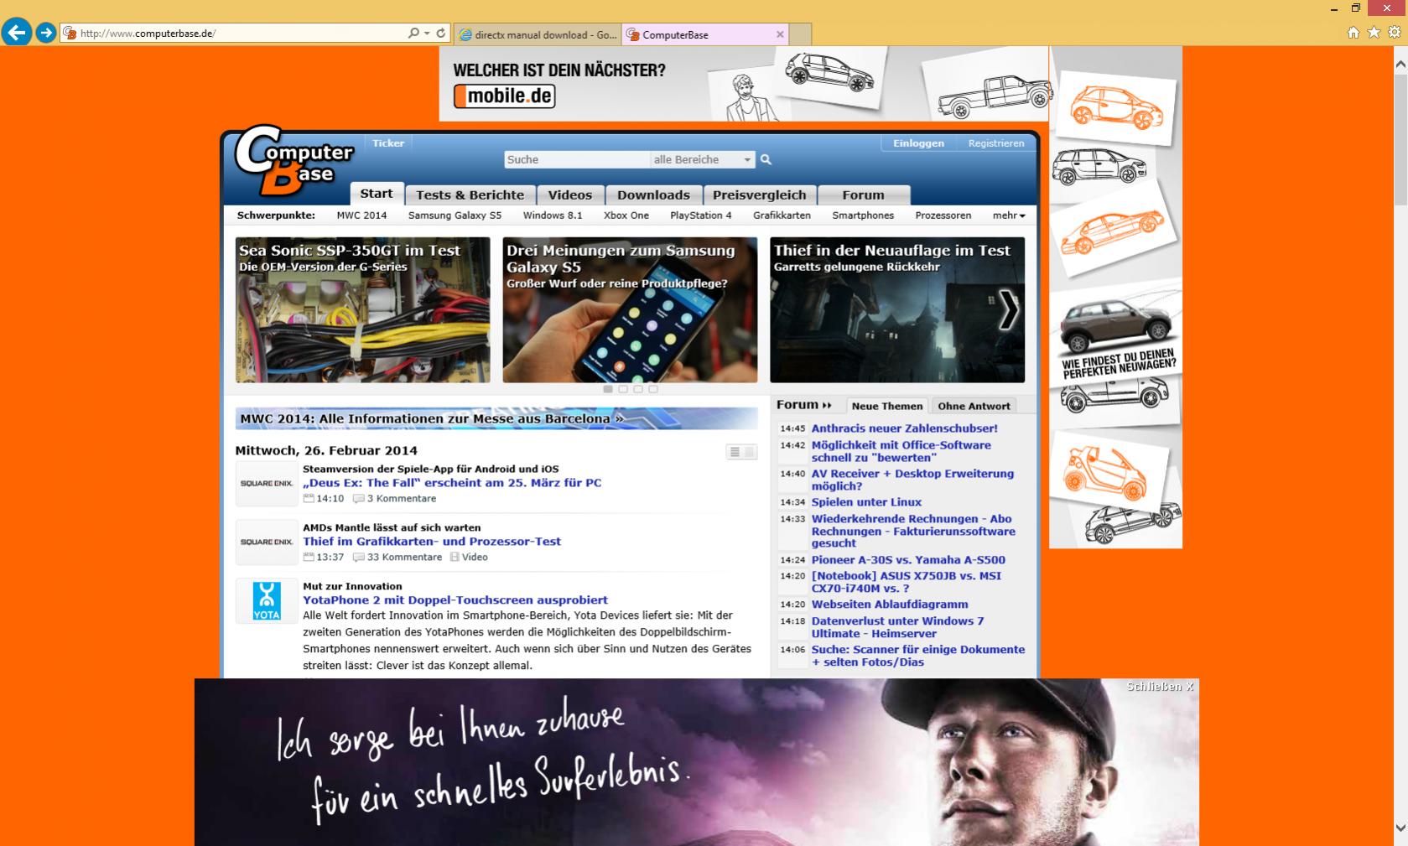This screenshot has width=1408, height=846.
Task: Open the MWC 2014 Barcelona banner
Action: 496,418
